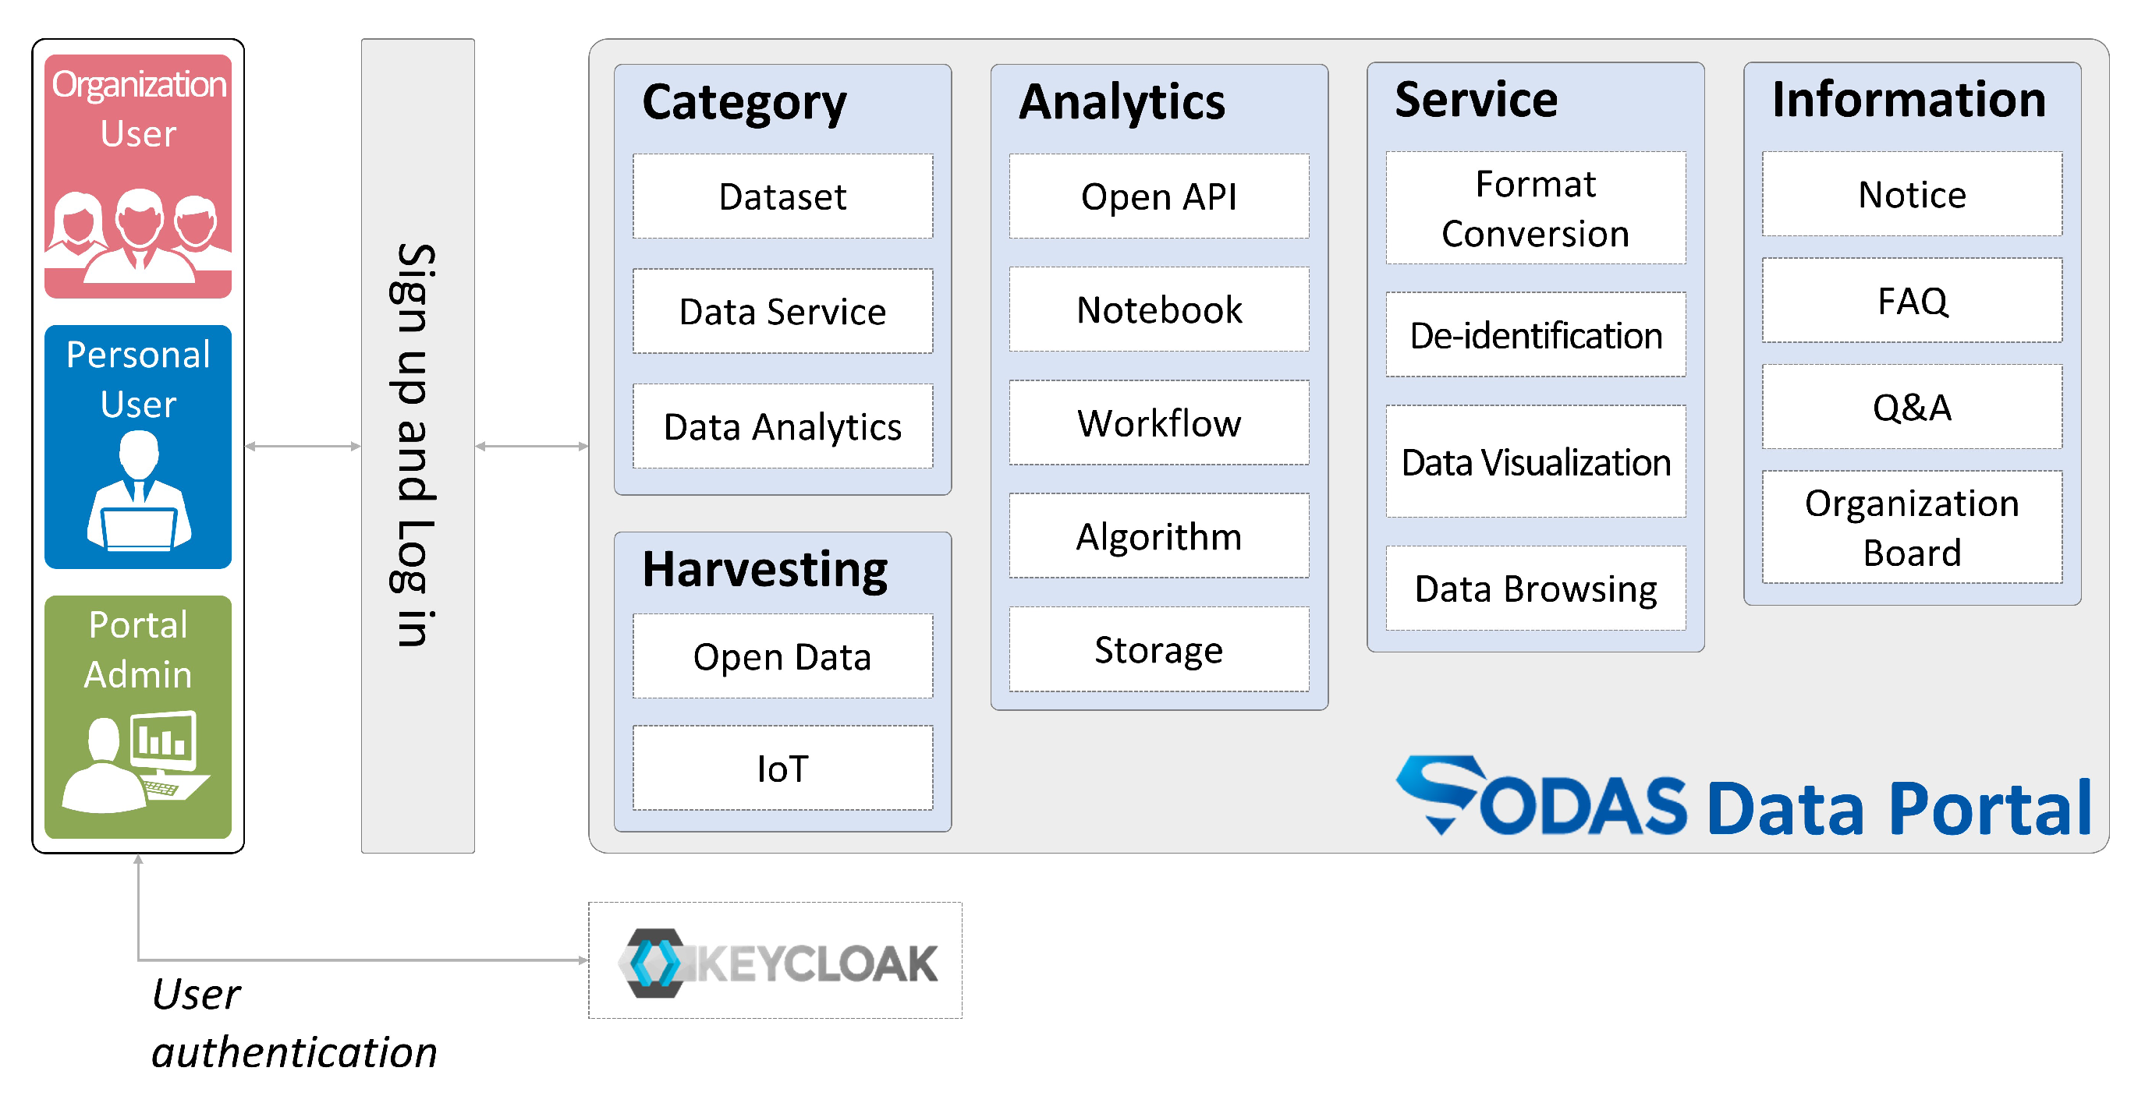Open the Data Visualization service
This screenshot has height=1103, width=2145.
coord(1534,462)
